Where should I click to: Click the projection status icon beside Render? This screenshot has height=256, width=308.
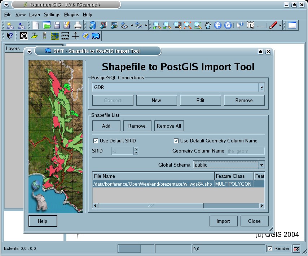click(x=296, y=249)
